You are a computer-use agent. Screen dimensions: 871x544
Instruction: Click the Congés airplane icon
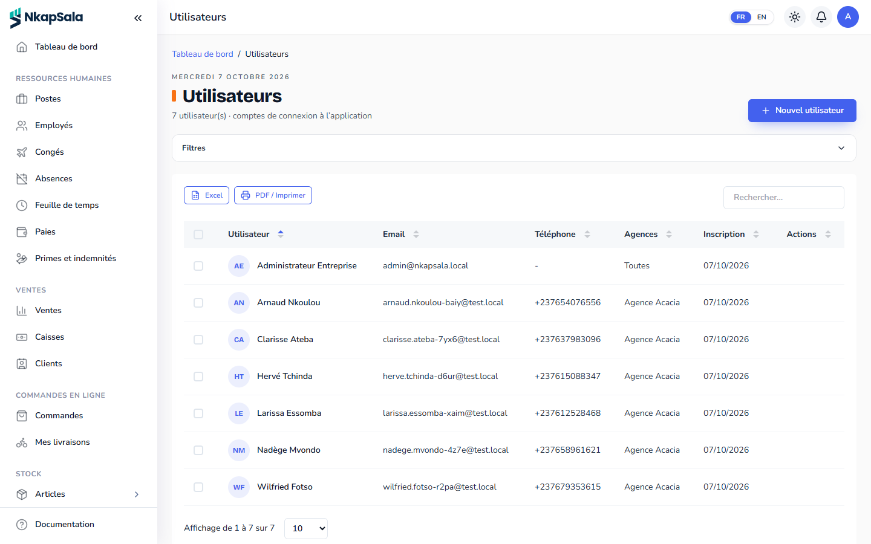point(22,152)
